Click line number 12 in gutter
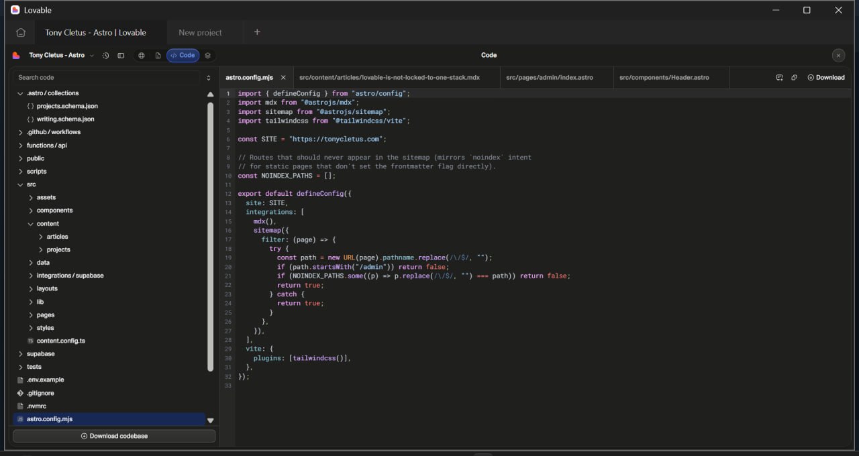Image resolution: width=859 pixels, height=456 pixels. pyautogui.click(x=228, y=194)
